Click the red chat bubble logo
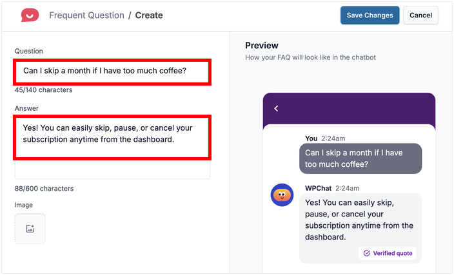 (x=29, y=15)
